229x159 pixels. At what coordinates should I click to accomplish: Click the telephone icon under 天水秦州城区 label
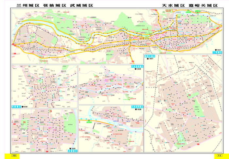click(x=135, y=69)
